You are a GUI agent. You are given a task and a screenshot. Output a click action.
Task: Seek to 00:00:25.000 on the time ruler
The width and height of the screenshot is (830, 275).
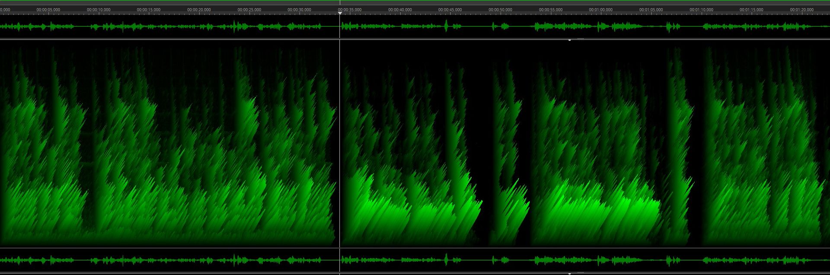pos(249,9)
